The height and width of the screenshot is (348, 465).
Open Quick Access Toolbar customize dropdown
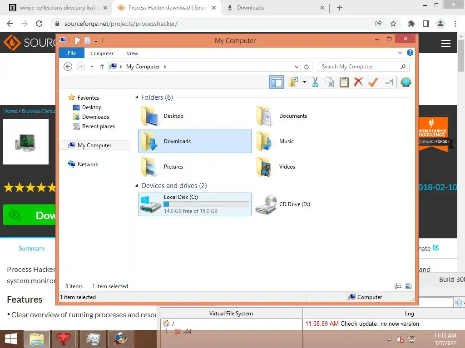pyautogui.click(x=96, y=41)
